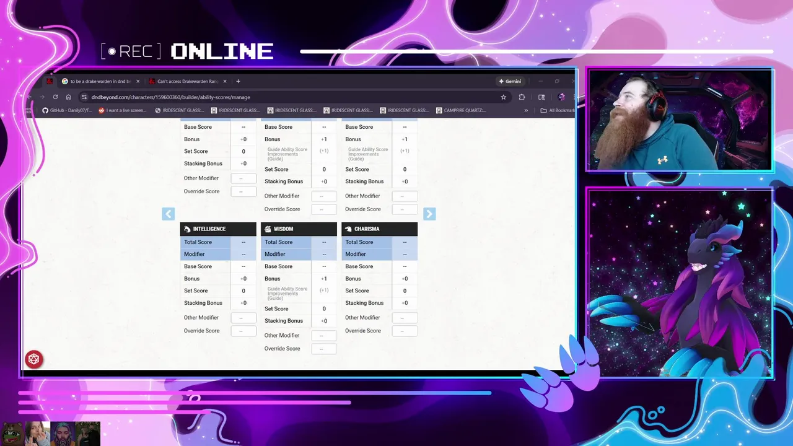The width and height of the screenshot is (793, 446).
Task: Click the purple dragon avatar panel
Action: 680,283
